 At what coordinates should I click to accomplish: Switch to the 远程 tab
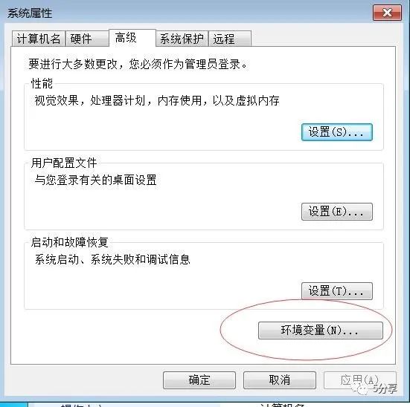coord(230,39)
